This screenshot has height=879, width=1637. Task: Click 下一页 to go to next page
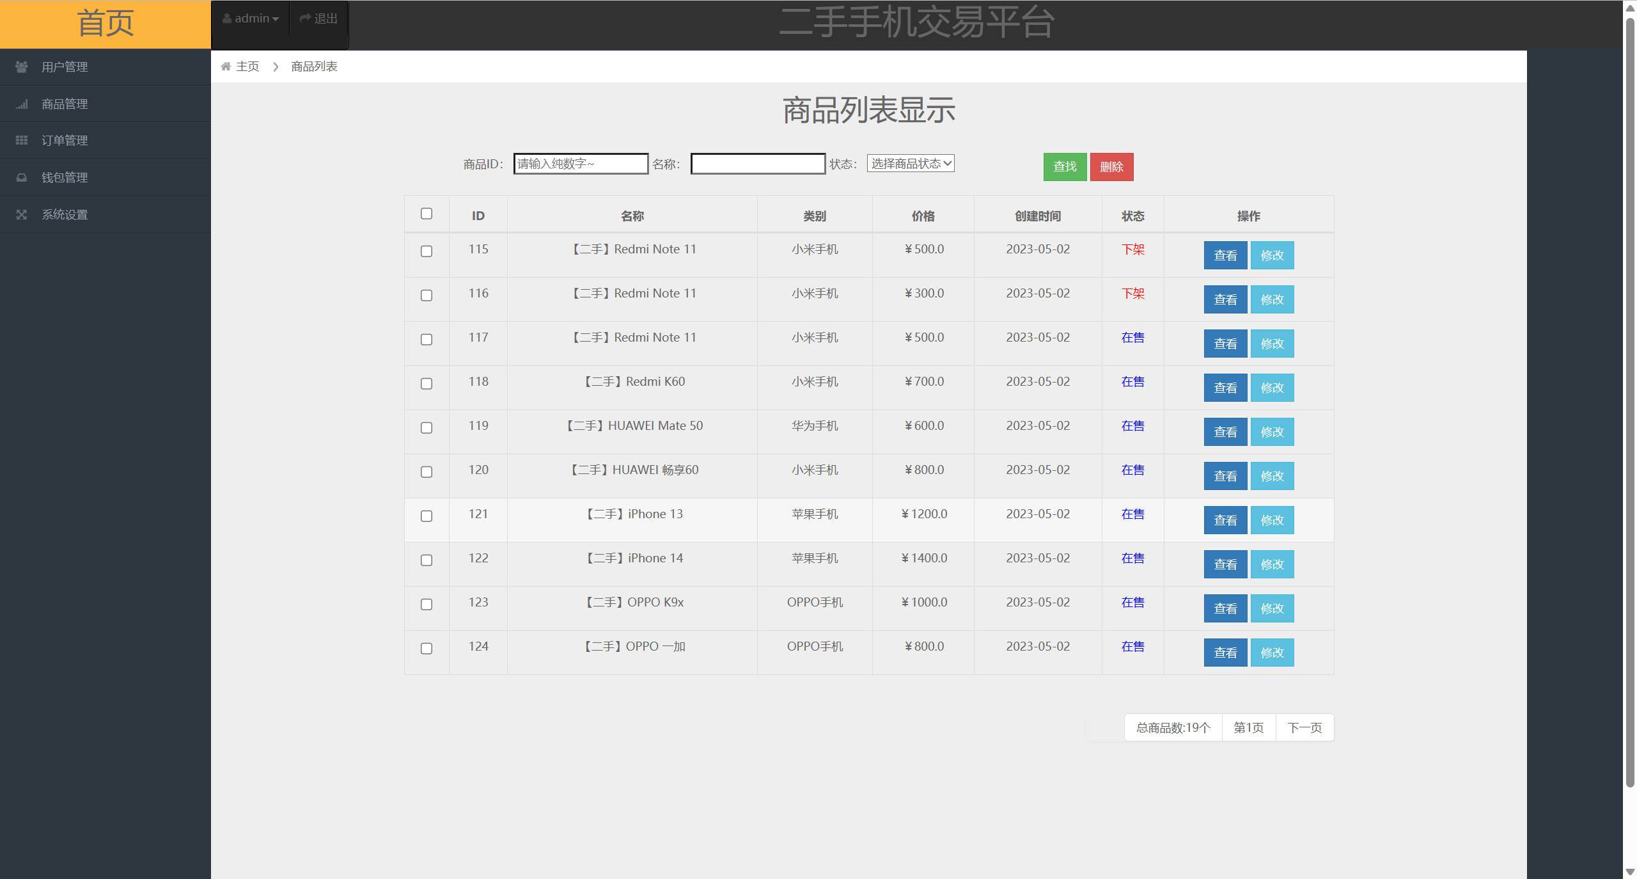tap(1304, 727)
